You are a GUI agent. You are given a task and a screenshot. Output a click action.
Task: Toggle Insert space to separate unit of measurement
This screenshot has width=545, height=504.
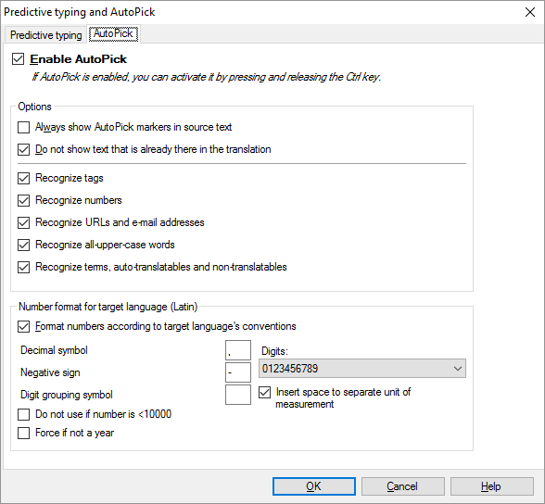(264, 393)
